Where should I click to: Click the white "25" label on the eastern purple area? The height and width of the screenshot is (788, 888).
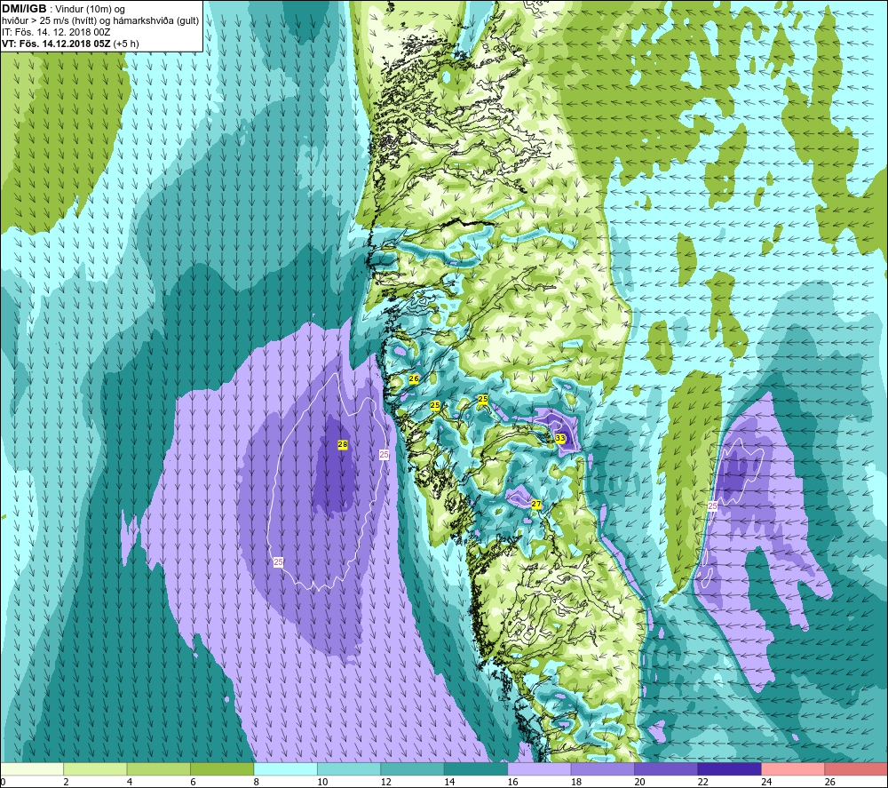712,505
